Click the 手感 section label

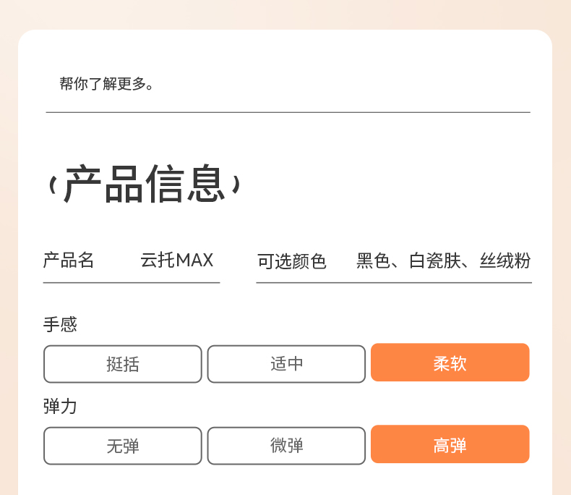(x=60, y=324)
